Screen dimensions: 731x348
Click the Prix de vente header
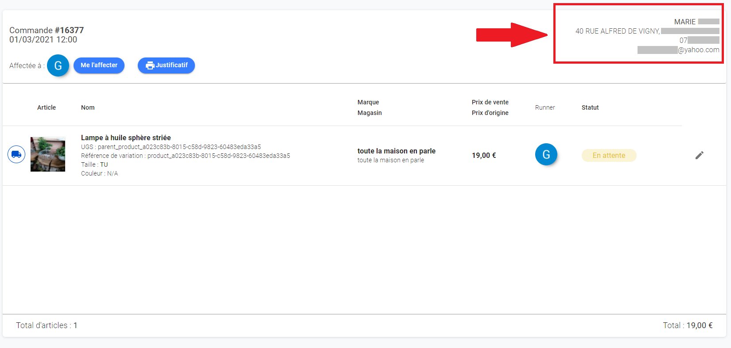(x=490, y=102)
